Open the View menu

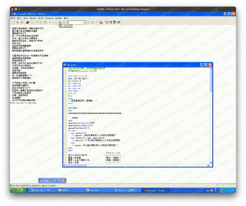pyautogui.click(x=26, y=18)
